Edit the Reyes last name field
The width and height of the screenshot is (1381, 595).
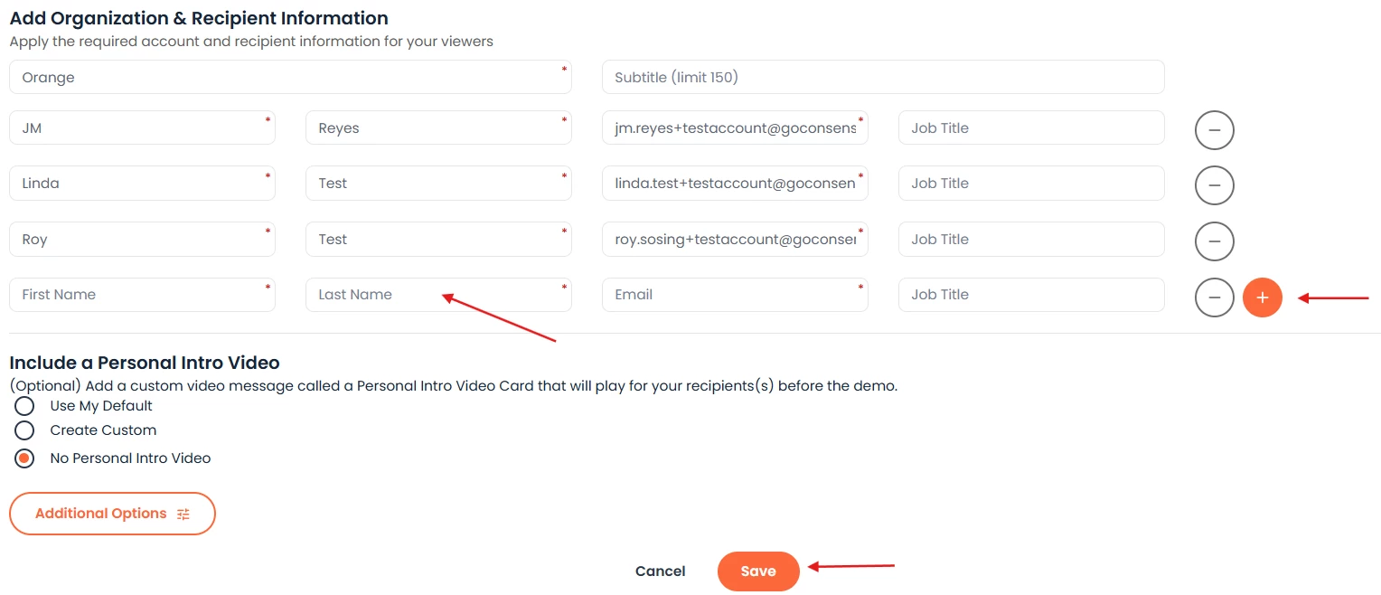pos(438,128)
